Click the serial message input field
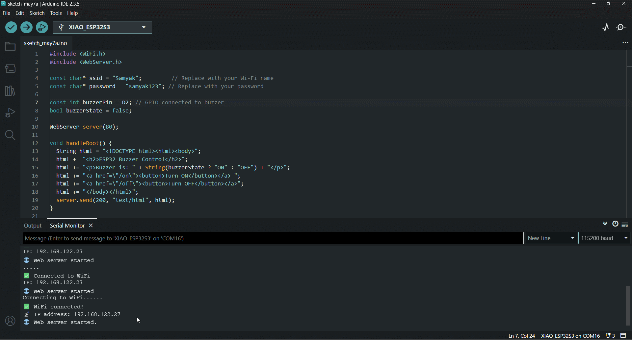This screenshot has width=632, height=340. 273,238
